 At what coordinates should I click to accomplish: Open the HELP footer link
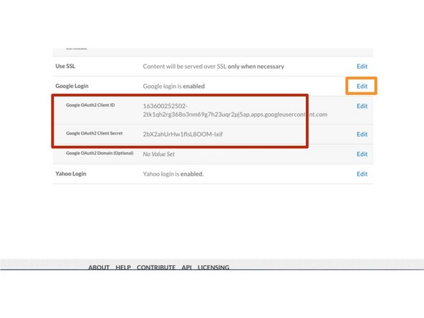coord(123,267)
